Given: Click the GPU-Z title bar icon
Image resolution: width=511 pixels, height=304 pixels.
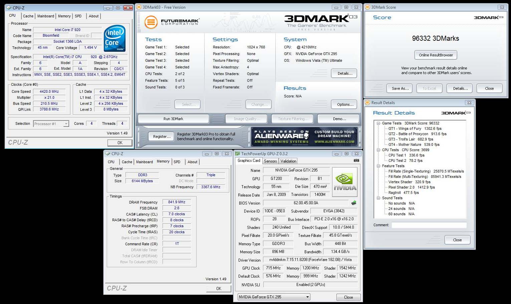Looking at the screenshot, I should [238, 154].
